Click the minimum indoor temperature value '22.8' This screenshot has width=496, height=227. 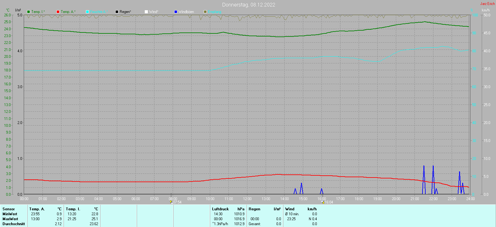pos(95,214)
